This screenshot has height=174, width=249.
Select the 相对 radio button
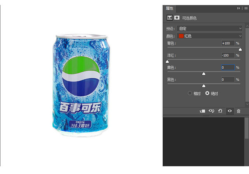[x=190, y=93]
